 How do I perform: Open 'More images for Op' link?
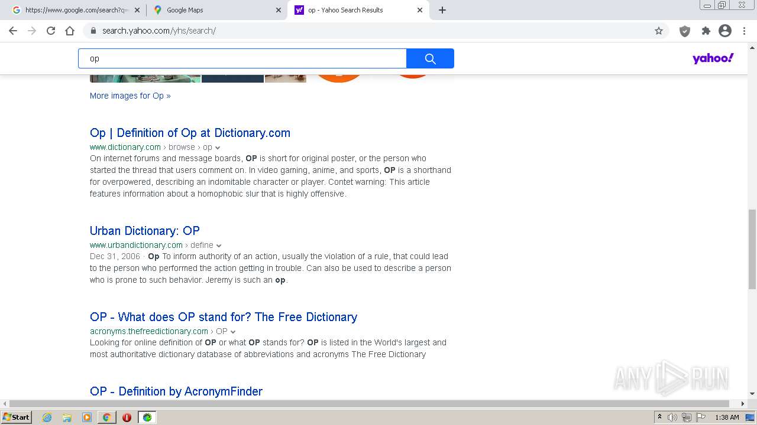click(x=130, y=96)
